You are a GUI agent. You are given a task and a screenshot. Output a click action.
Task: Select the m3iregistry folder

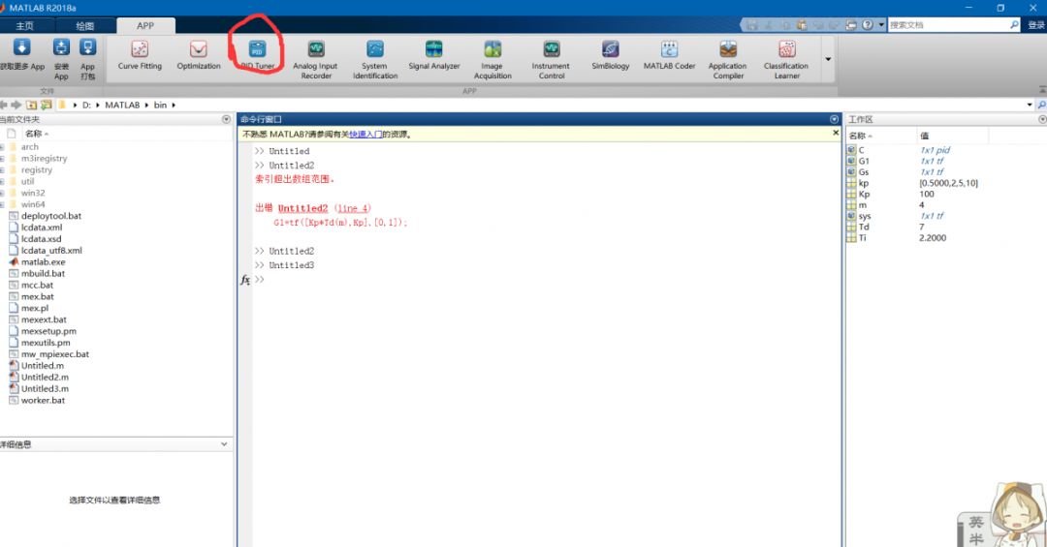44,158
